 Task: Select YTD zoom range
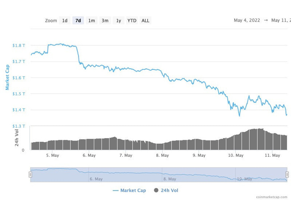click(x=132, y=21)
